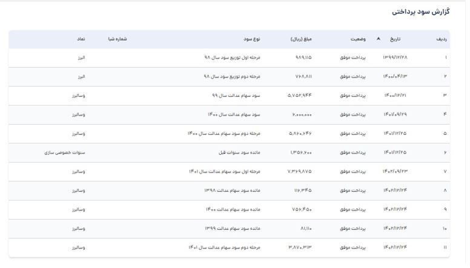The width and height of the screenshot is (470, 268).
Task: Click the ردیف column header
Action: coord(442,39)
